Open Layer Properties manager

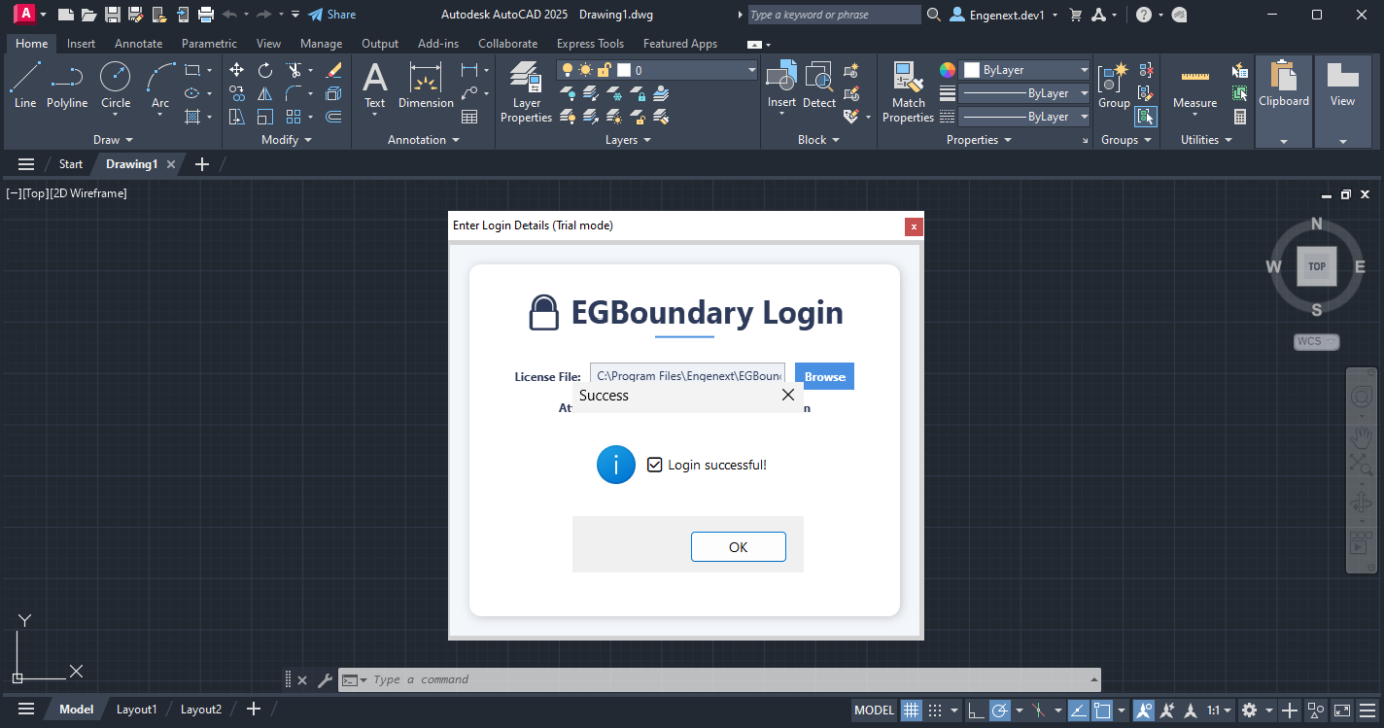click(526, 92)
